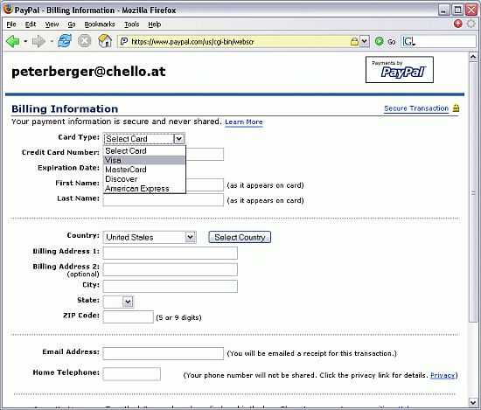Click the Google search engine icon

click(x=409, y=41)
